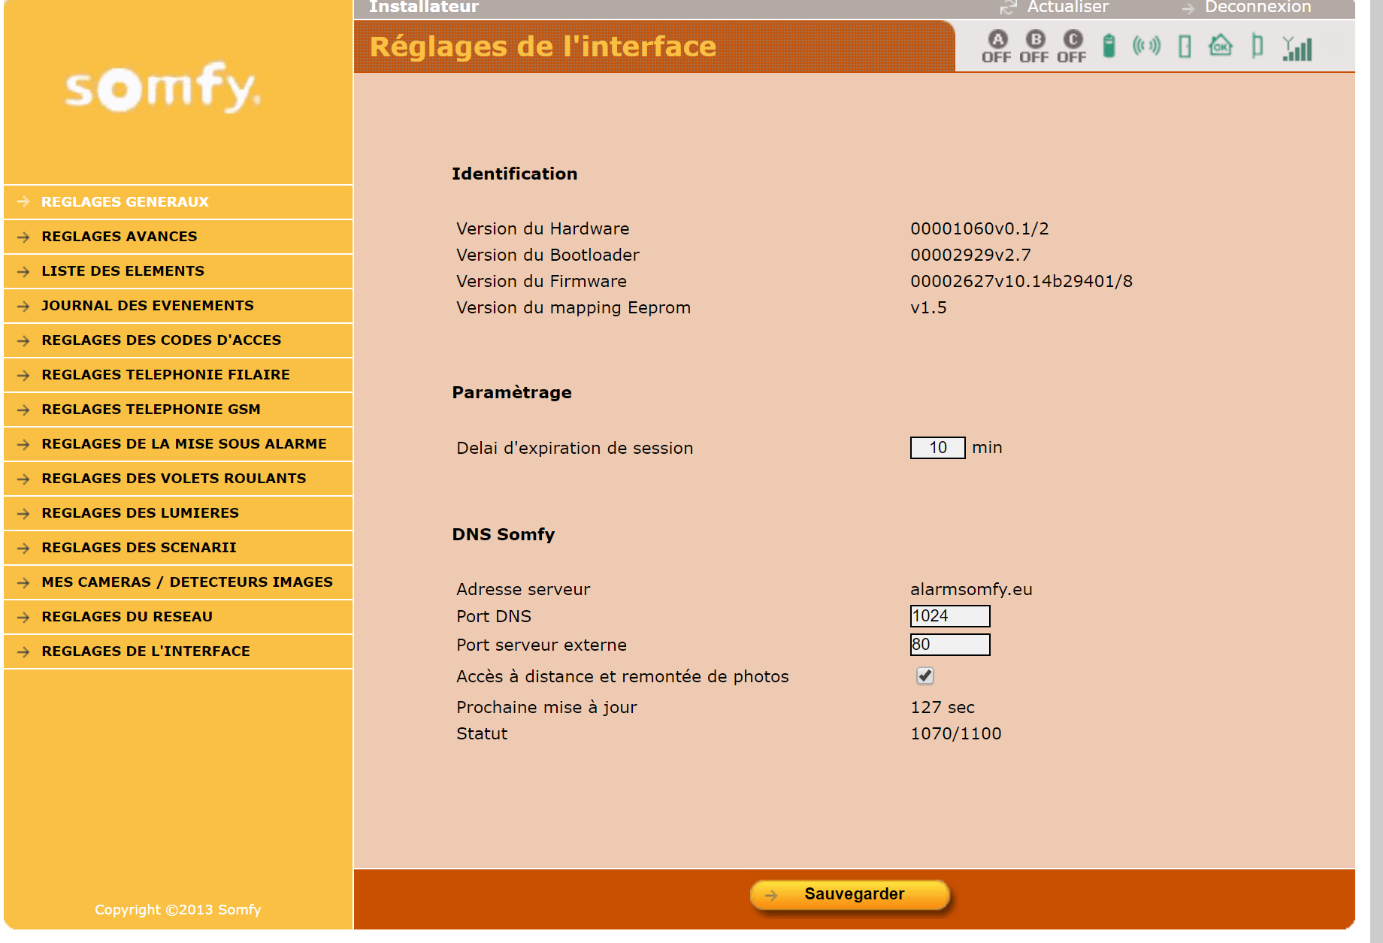Click the arrow icon beside LISTE DES ELEMENTS
The image size is (1383, 943).
click(x=23, y=271)
